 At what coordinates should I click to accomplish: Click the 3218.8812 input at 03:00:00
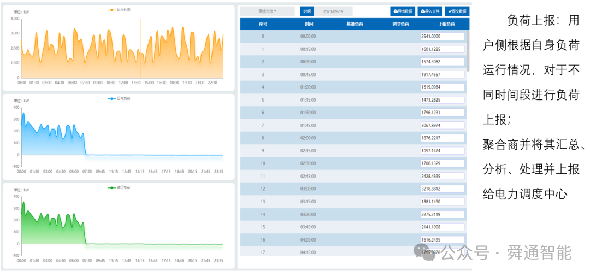pyautogui.click(x=442, y=189)
